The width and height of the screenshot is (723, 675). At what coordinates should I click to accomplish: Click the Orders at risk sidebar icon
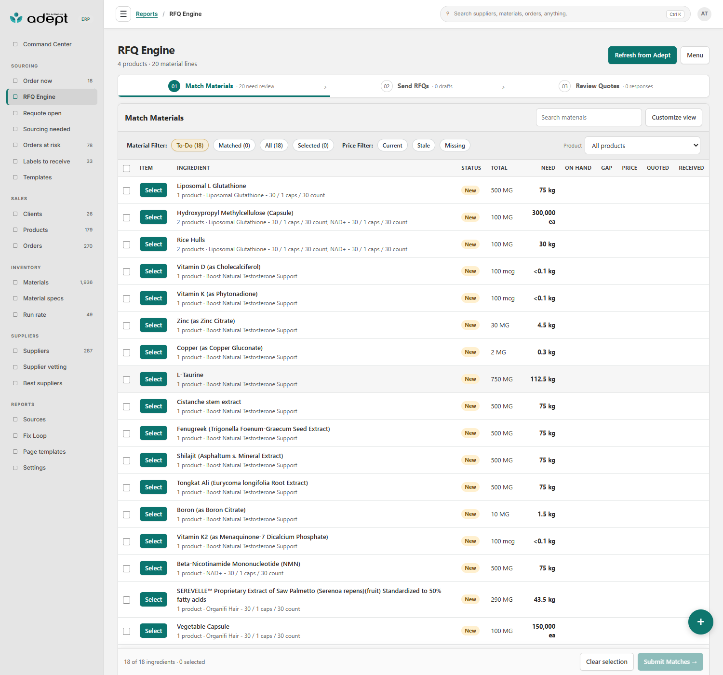click(15, 145)
